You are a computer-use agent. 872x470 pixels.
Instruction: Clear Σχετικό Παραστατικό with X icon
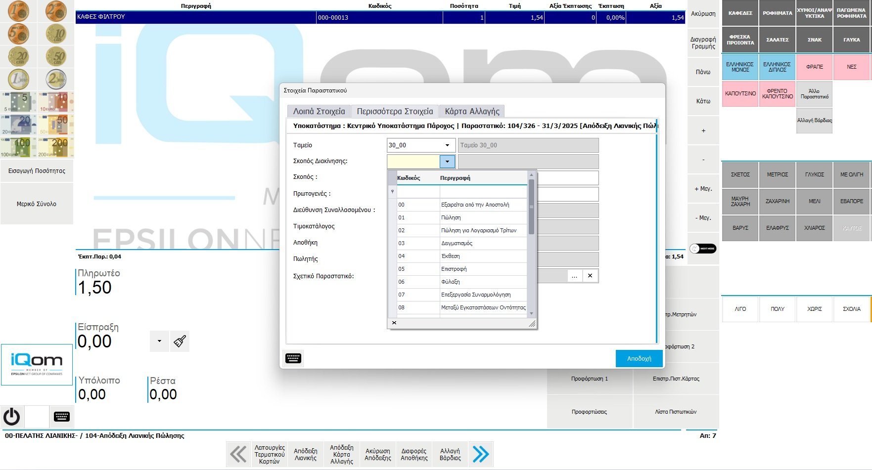[x=590, y=276]
